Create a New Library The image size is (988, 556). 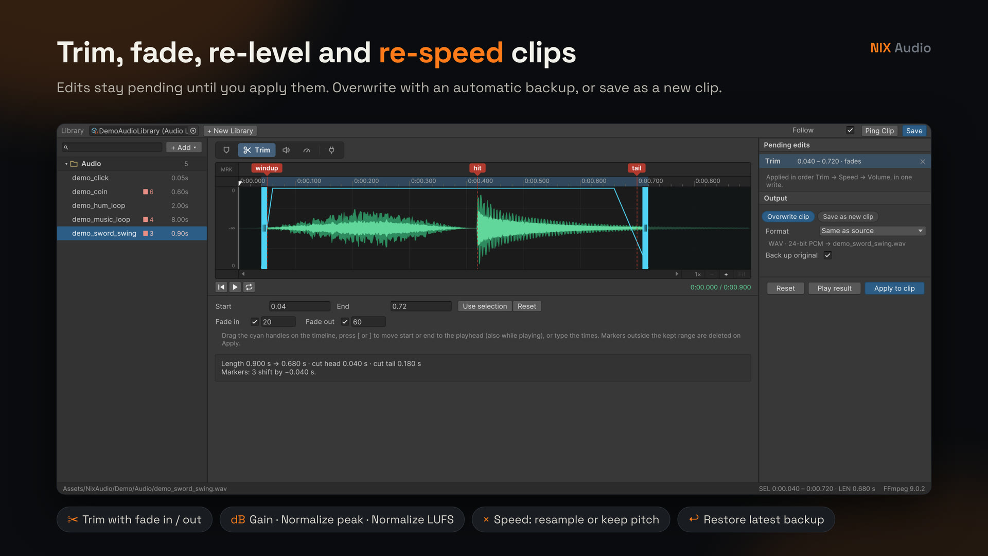230,131
